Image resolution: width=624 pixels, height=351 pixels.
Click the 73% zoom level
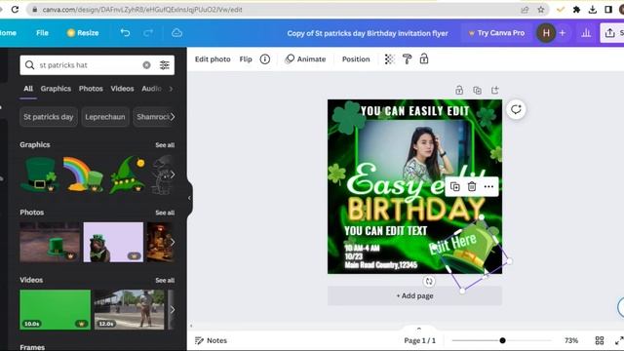[x=571, y=340]
